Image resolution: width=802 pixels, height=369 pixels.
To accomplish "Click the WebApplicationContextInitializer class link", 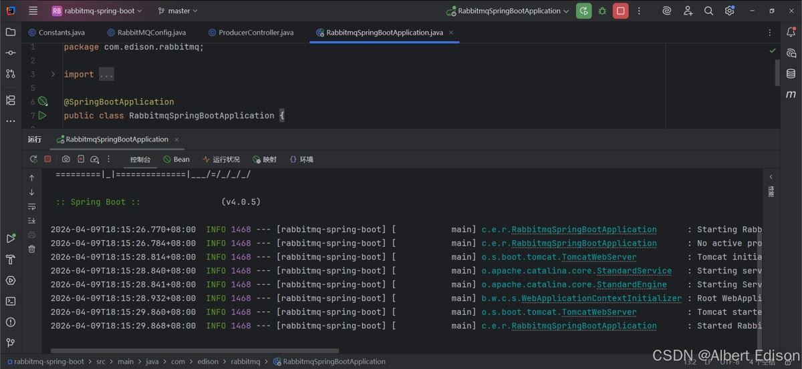I will [x=601, y=298].
